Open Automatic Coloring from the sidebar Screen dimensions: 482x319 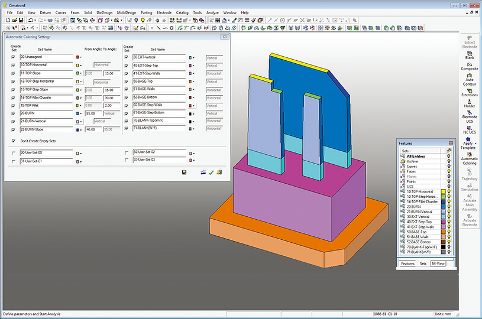[x=470, y=158]
